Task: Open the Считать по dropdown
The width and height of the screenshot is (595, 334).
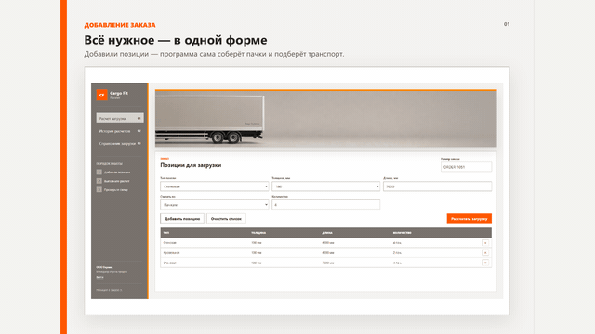Action: (215, 204)
